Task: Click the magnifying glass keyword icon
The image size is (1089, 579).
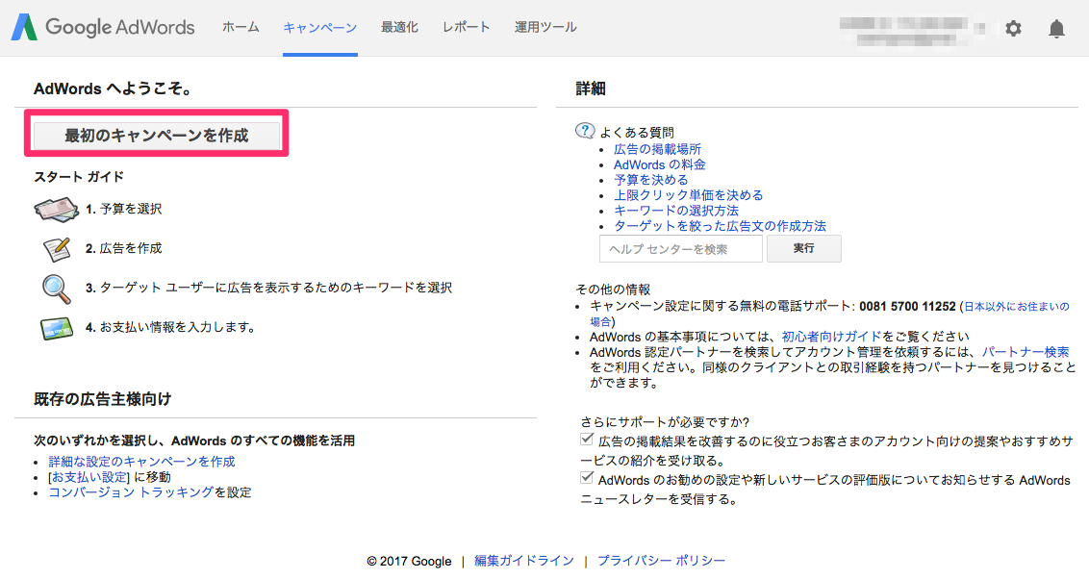Action: point(56,289)
